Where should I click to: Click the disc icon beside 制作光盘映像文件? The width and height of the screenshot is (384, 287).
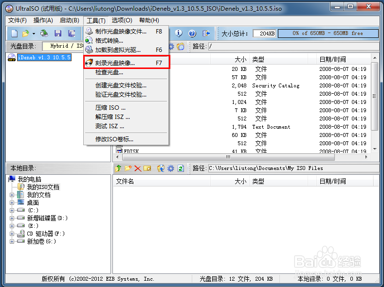(x=89, y=31)
